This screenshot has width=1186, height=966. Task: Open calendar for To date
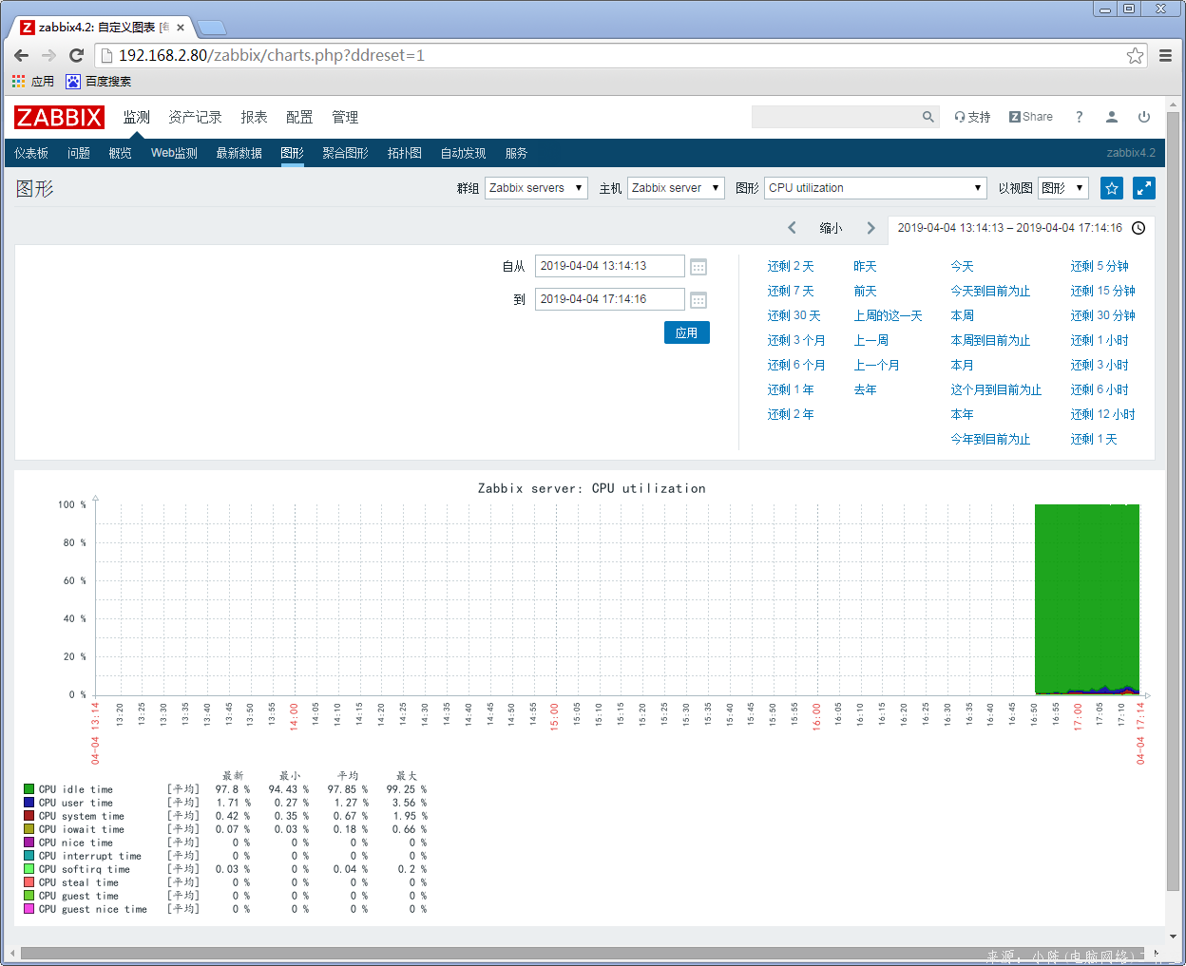pos(698,300)
